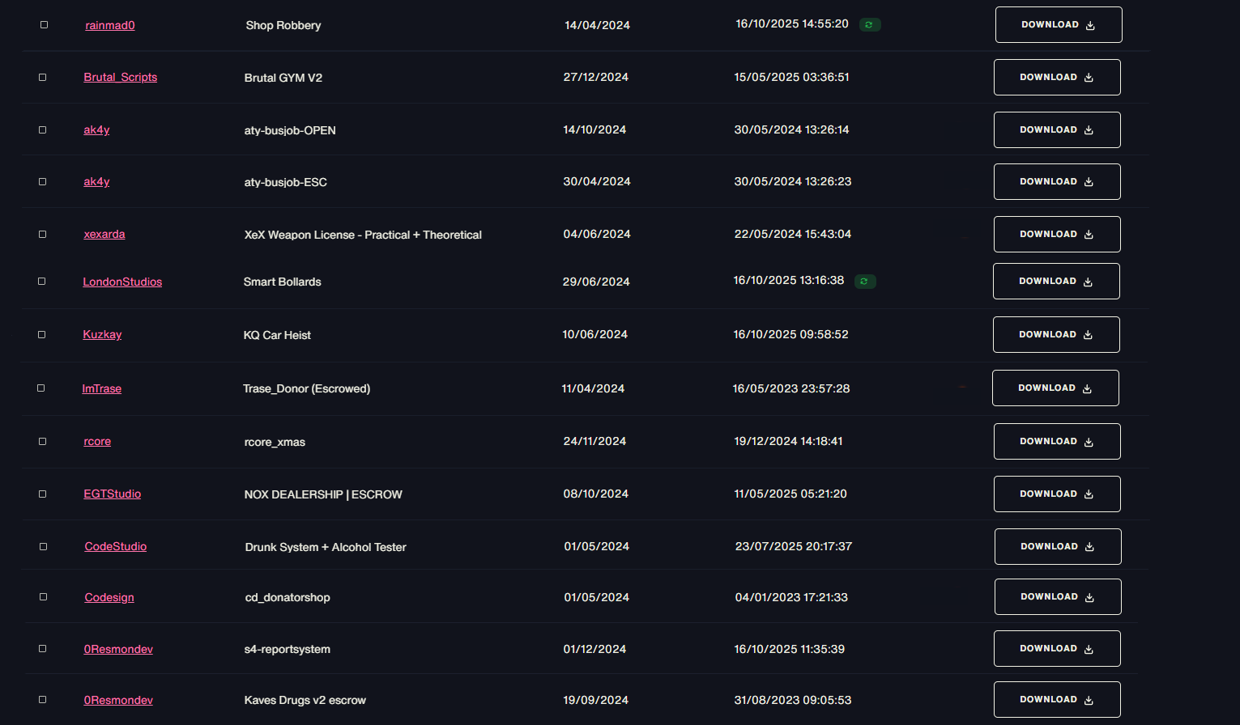Download Brutal GYM V2
Screen dimensions: 1240x725
[1057, 78]
